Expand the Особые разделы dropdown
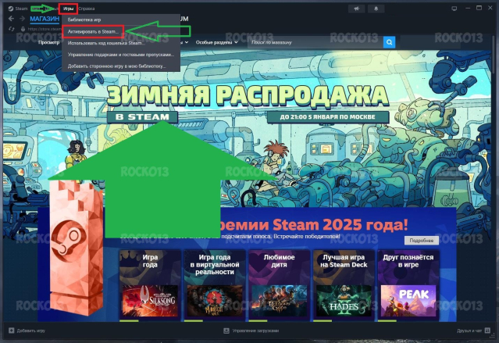 [216, 42]
